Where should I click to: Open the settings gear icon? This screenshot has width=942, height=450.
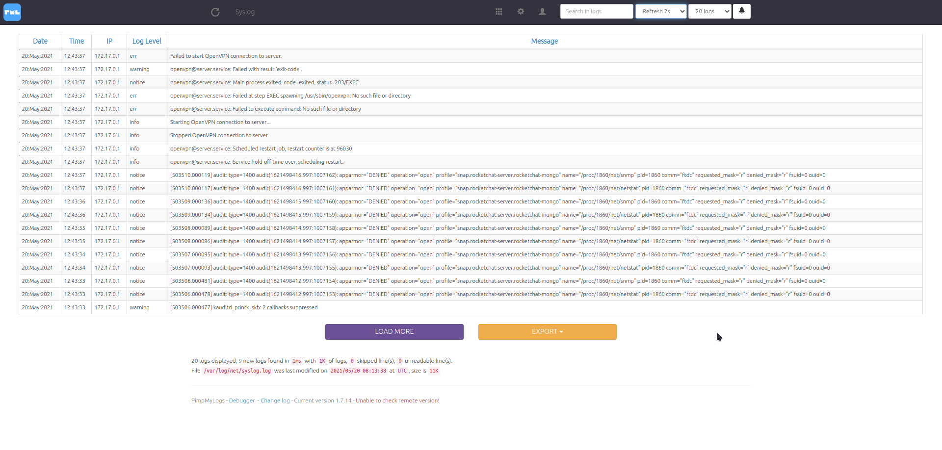pyautogui.click(x=521, y=11)
